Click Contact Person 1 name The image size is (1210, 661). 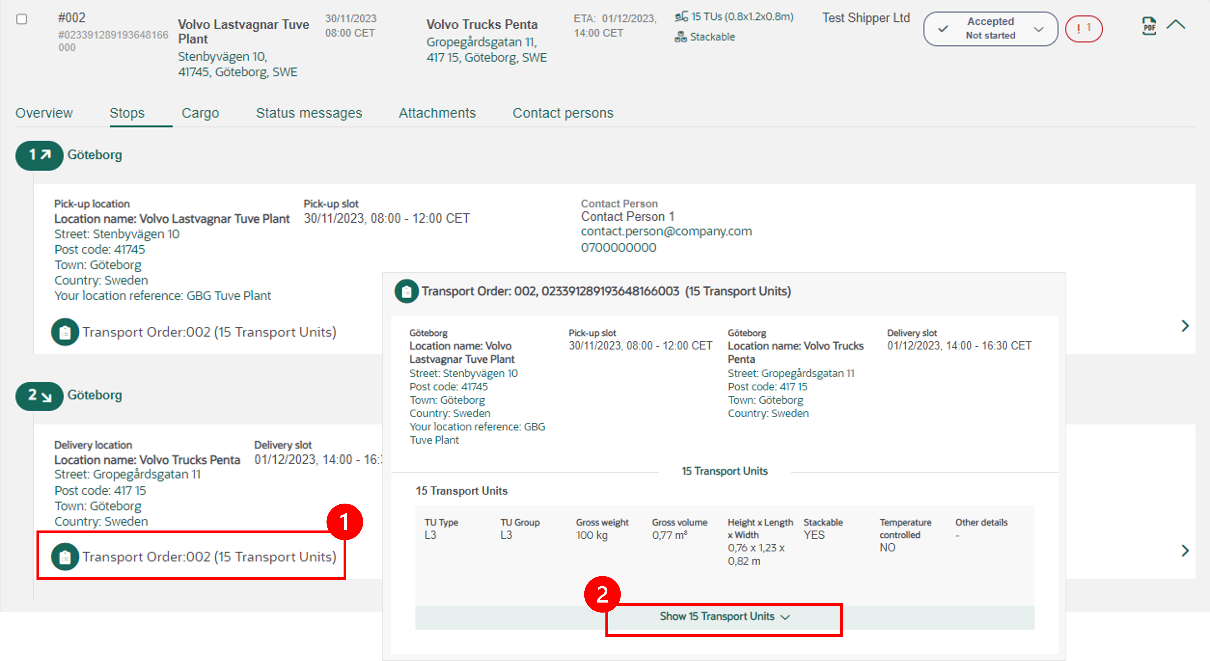coord(627,217)
